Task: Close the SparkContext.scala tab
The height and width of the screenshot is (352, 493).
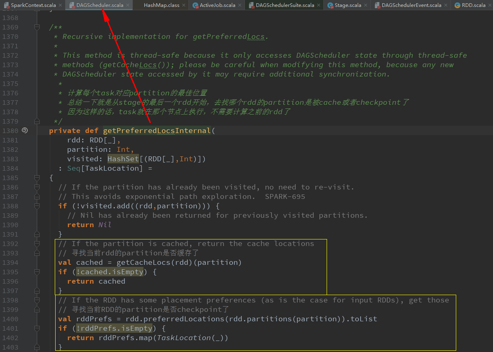Action: (60, 5)
